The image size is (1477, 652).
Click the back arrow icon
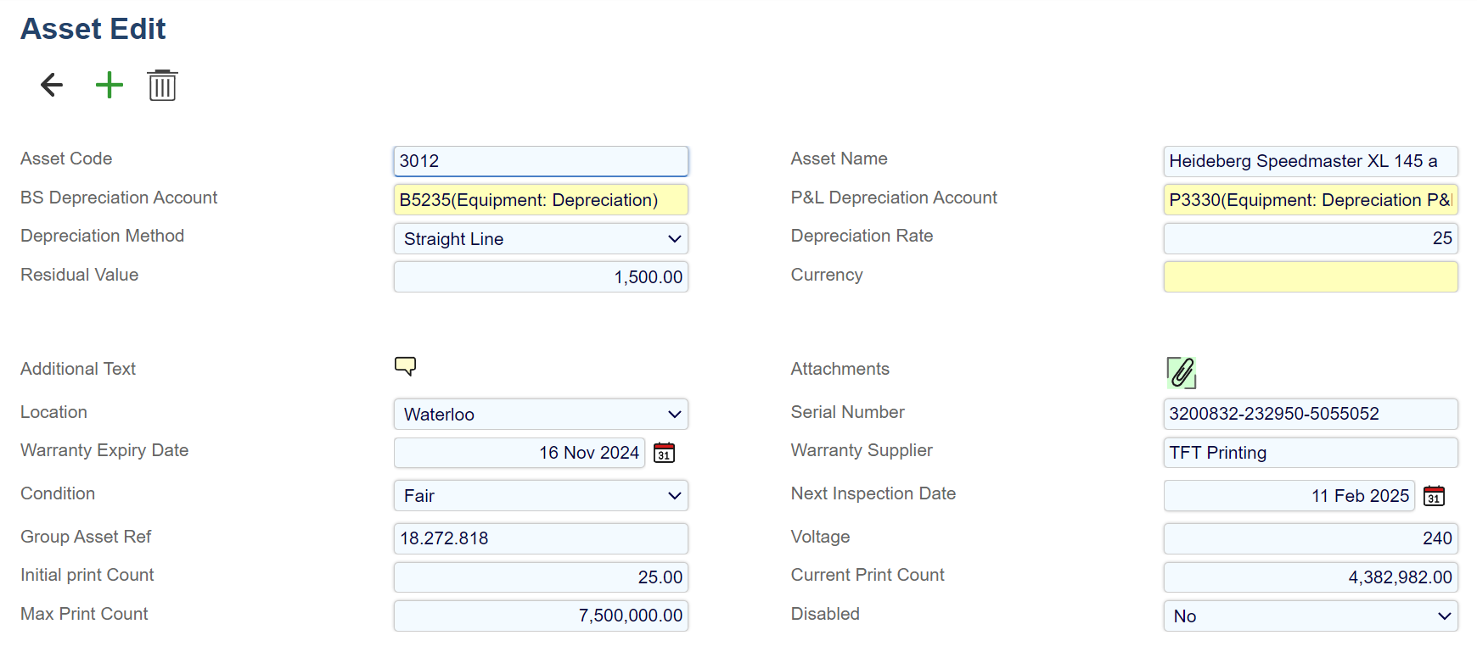click(52, 85)
